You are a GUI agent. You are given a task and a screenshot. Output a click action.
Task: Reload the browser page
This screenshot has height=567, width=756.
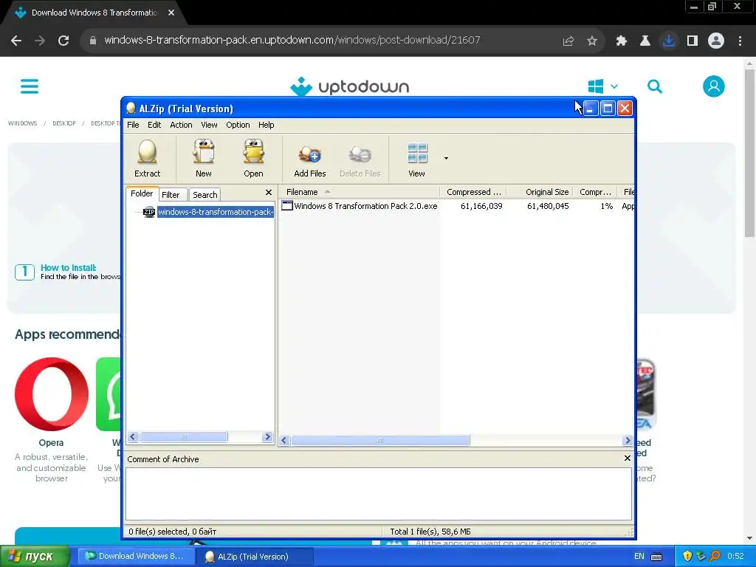point(63,41)
